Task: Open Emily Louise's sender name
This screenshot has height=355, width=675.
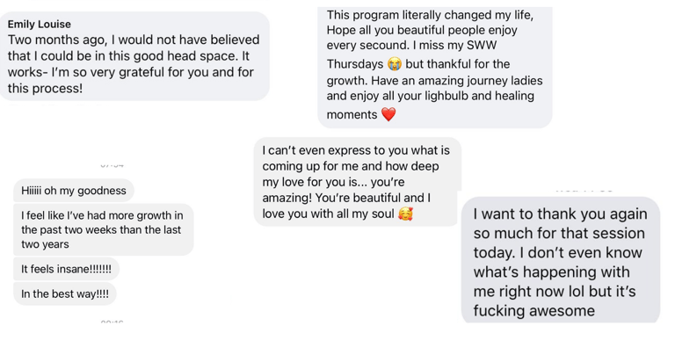Action: [40, 25]
